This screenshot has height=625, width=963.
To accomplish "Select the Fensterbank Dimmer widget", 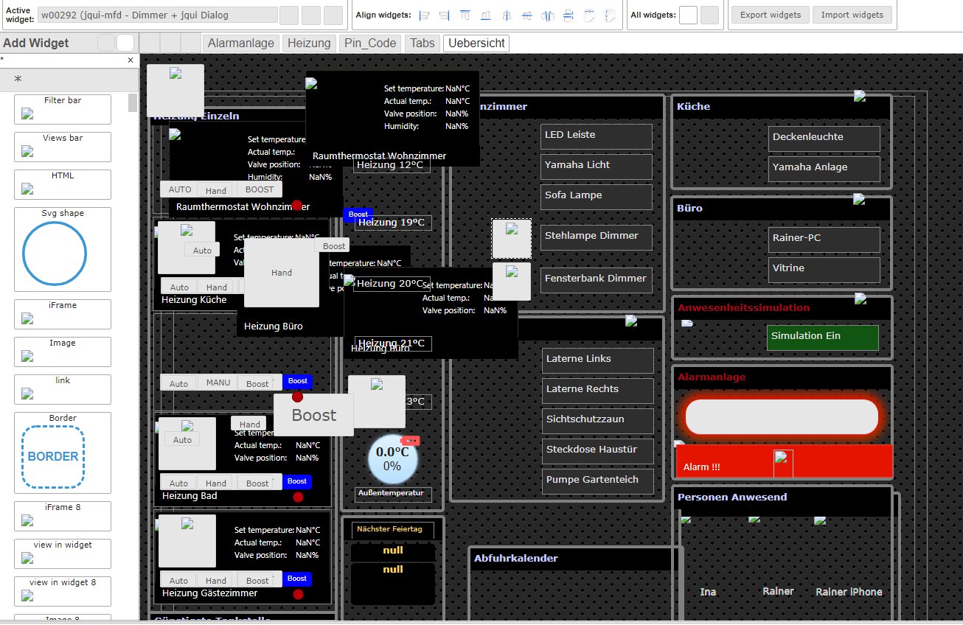I will [597, 280].
